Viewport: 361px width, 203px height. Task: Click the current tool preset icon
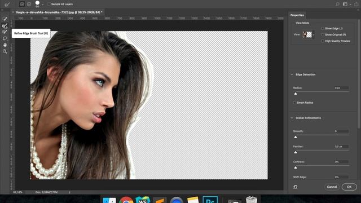pos(7,4)
